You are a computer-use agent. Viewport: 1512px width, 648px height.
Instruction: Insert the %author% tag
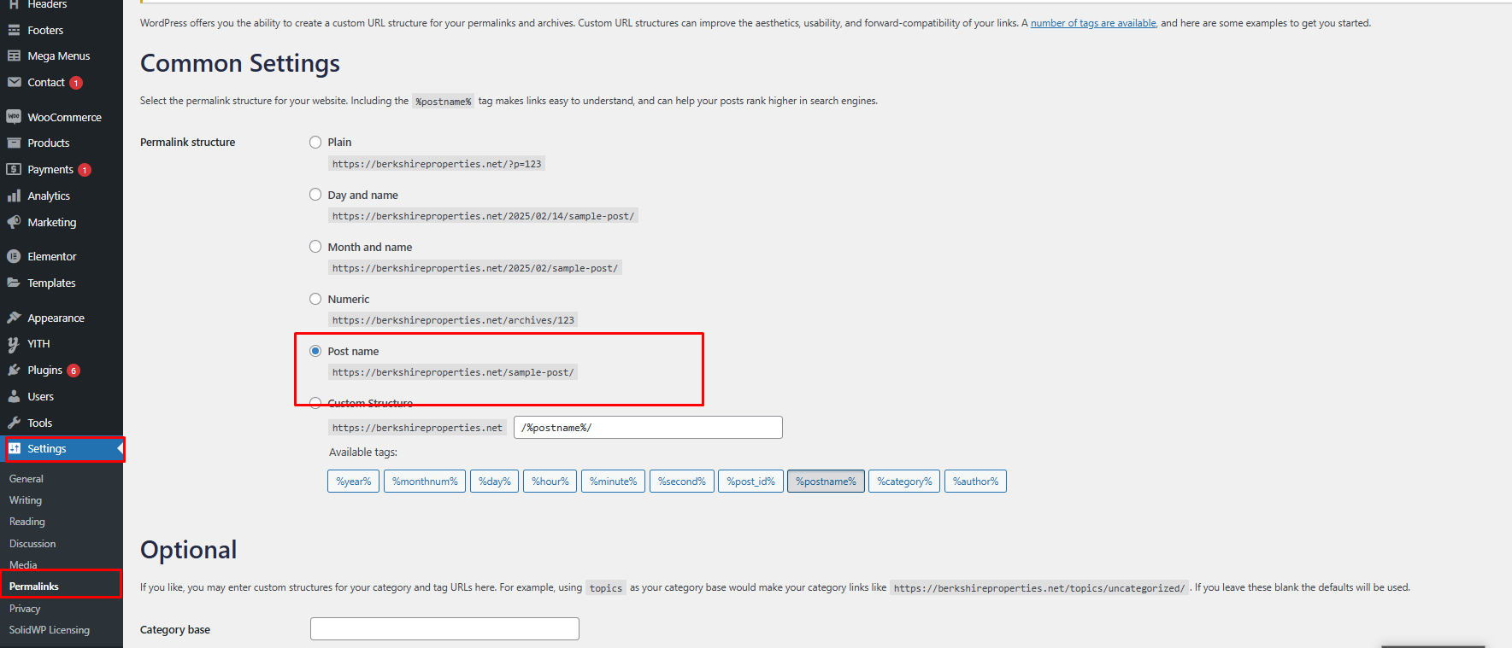click(975, 482)
